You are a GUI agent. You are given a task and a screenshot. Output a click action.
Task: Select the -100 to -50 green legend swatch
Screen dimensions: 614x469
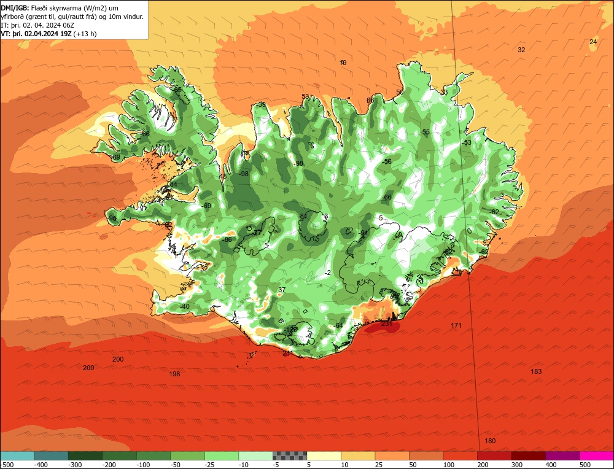153,455
